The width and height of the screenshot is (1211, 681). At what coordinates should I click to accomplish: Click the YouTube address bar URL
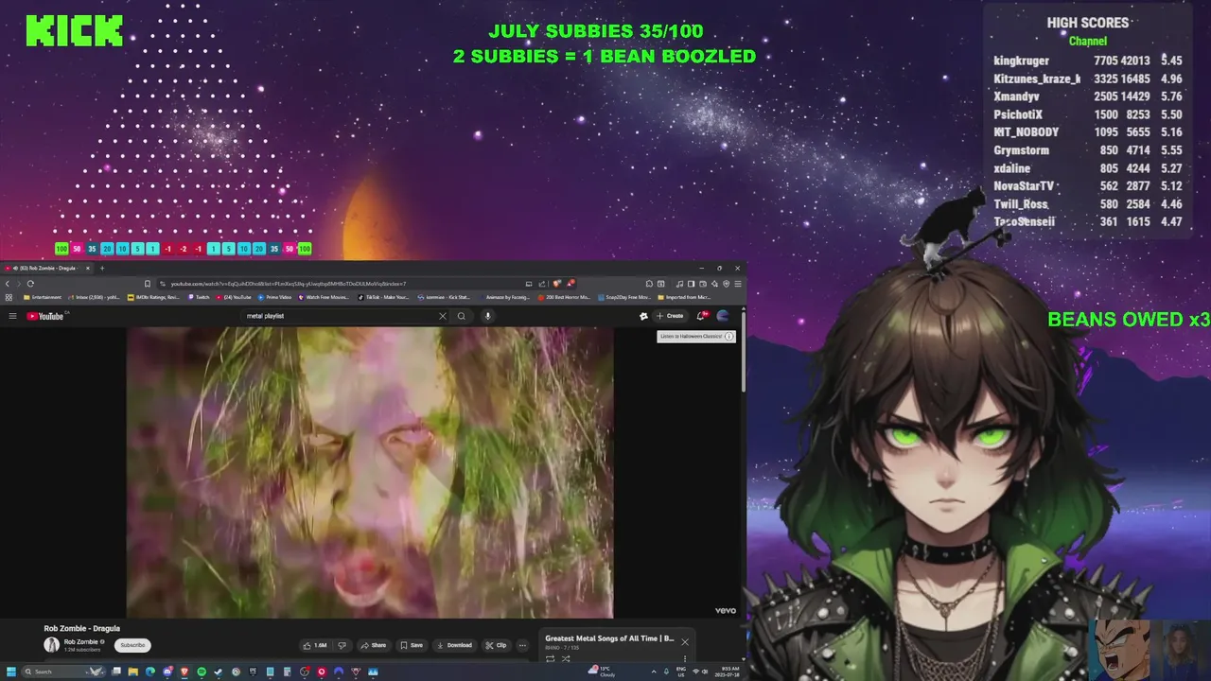(x=289, y=284)
